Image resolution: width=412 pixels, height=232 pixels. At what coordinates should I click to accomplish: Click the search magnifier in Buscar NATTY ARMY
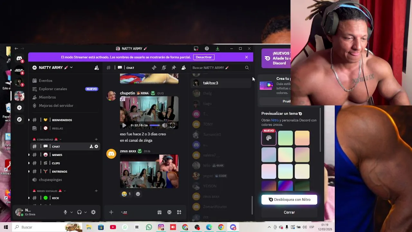point(247,68)
